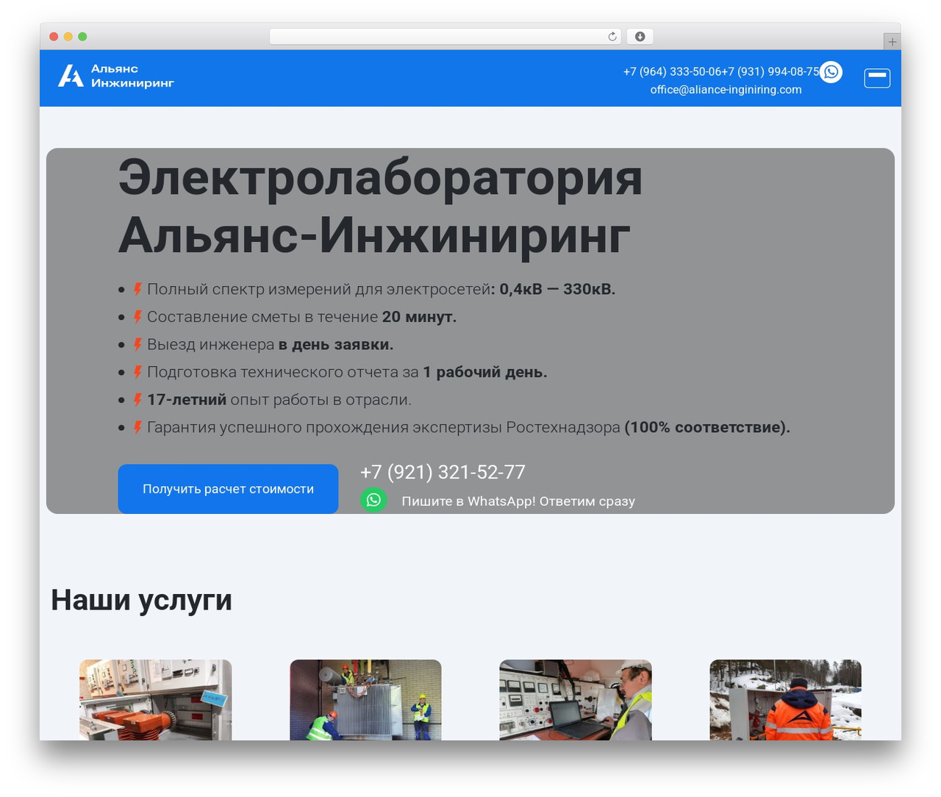This screenshot has height=797, width=941.
Task: Email office@aliance-inginiring.com
Action: pos(726,90)
